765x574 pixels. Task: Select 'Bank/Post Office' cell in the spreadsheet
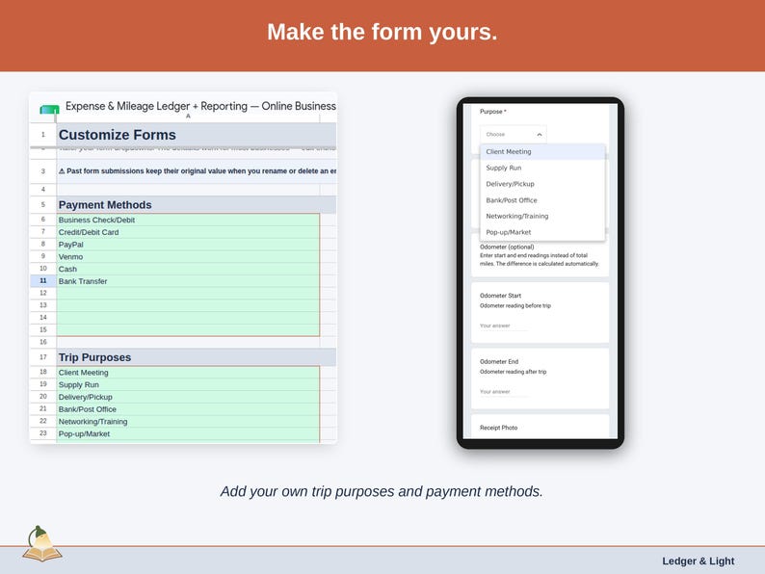[188, 409]
